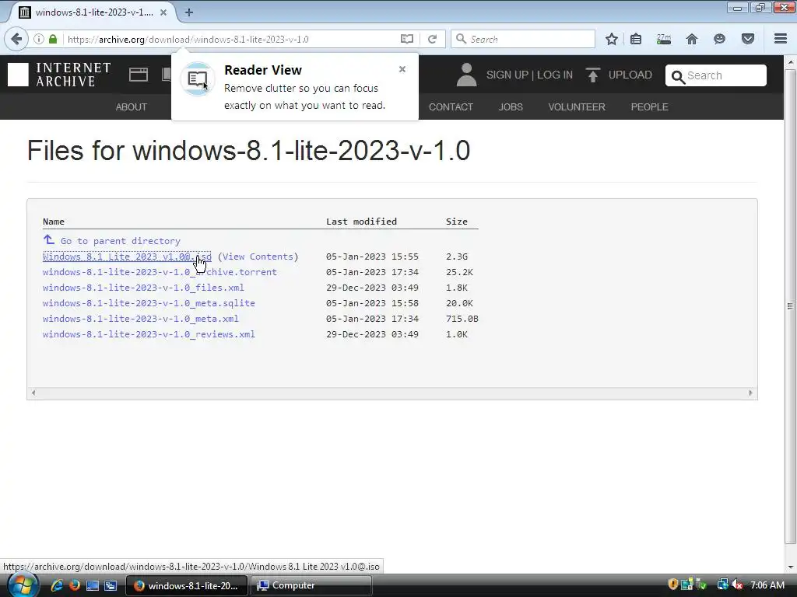Open the _reviews.xml file link
Screen dimensions: 797x597
coord(149,334)
